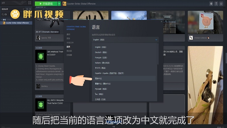Open the AK-47 Chromatic Aberration artwork thumbnail
This screenshot has width=227, height=128.
pyautogui.click(x=49, y=22)
